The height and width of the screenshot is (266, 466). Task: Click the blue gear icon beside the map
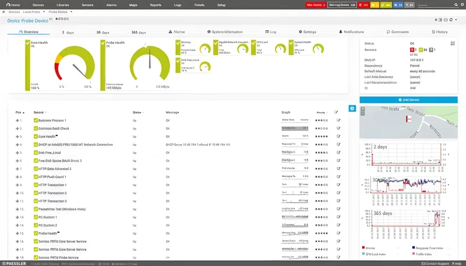[x=352, y=108]
